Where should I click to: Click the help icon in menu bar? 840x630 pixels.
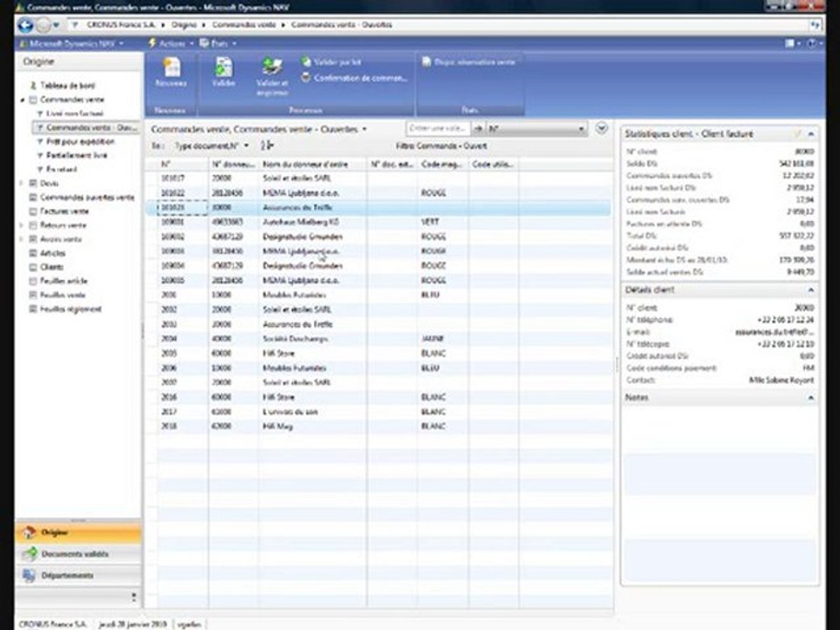coord(812,44)
